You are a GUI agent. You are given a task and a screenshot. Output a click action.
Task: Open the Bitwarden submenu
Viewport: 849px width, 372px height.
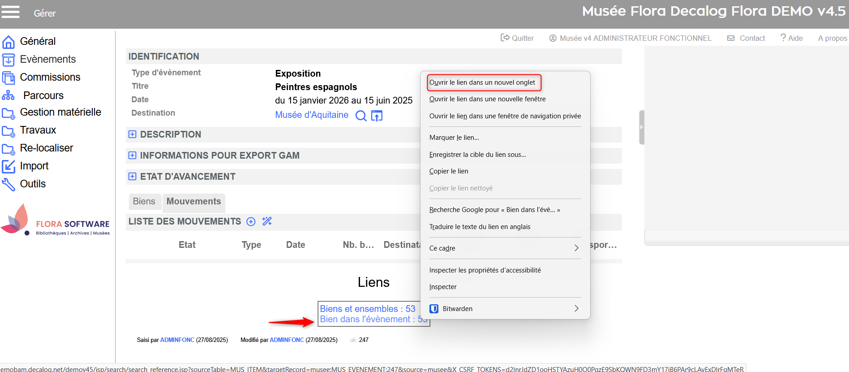(505, 309)
